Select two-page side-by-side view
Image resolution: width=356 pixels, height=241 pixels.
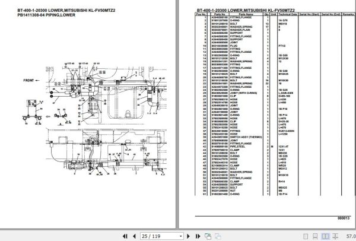[325, 236]
